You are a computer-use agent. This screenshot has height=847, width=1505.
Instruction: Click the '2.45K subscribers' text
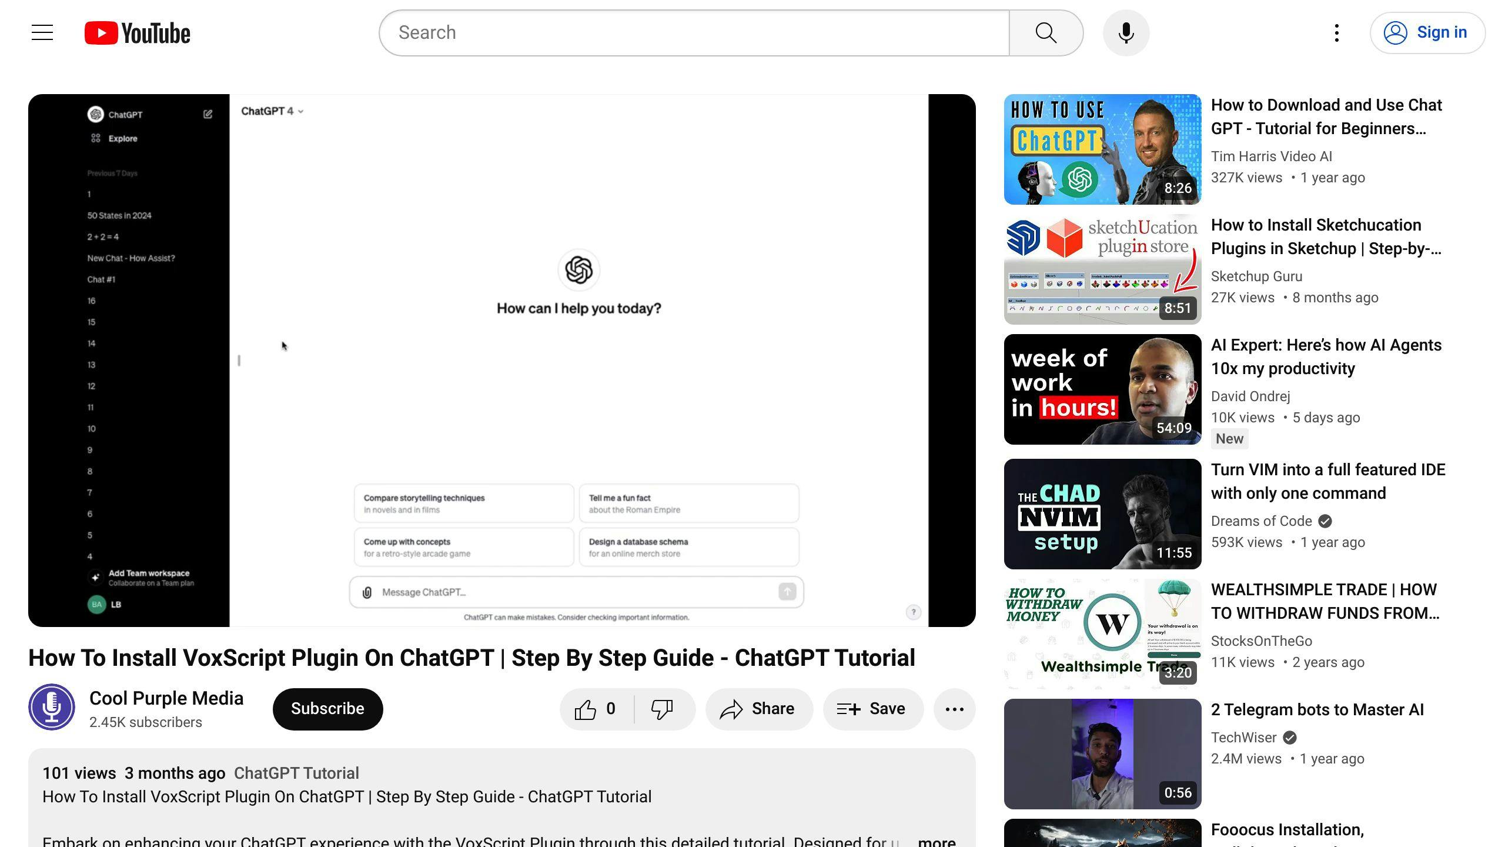[145, 722]
